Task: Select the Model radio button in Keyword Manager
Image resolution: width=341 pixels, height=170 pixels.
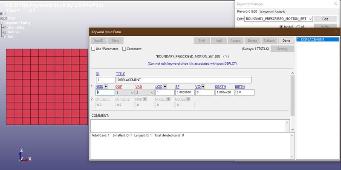Action: 281,27
